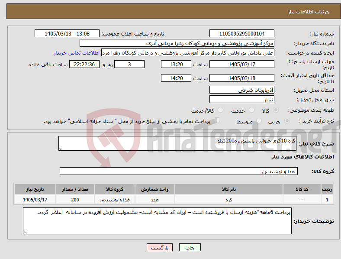Toggle the اسناد خزانه اسلامی payment checkbox
Image resolution: width=341 pixels, height=259 pixels.
(x=217, y=120)
